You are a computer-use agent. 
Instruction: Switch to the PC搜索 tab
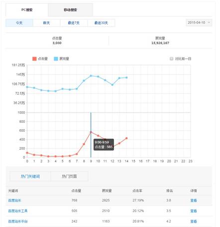[27, 10]
